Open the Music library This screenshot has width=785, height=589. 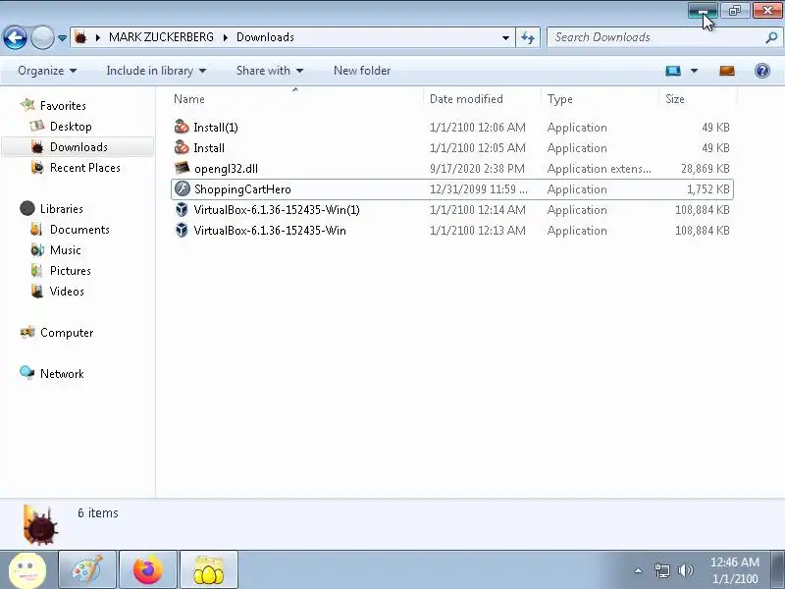tap(65, 250)
